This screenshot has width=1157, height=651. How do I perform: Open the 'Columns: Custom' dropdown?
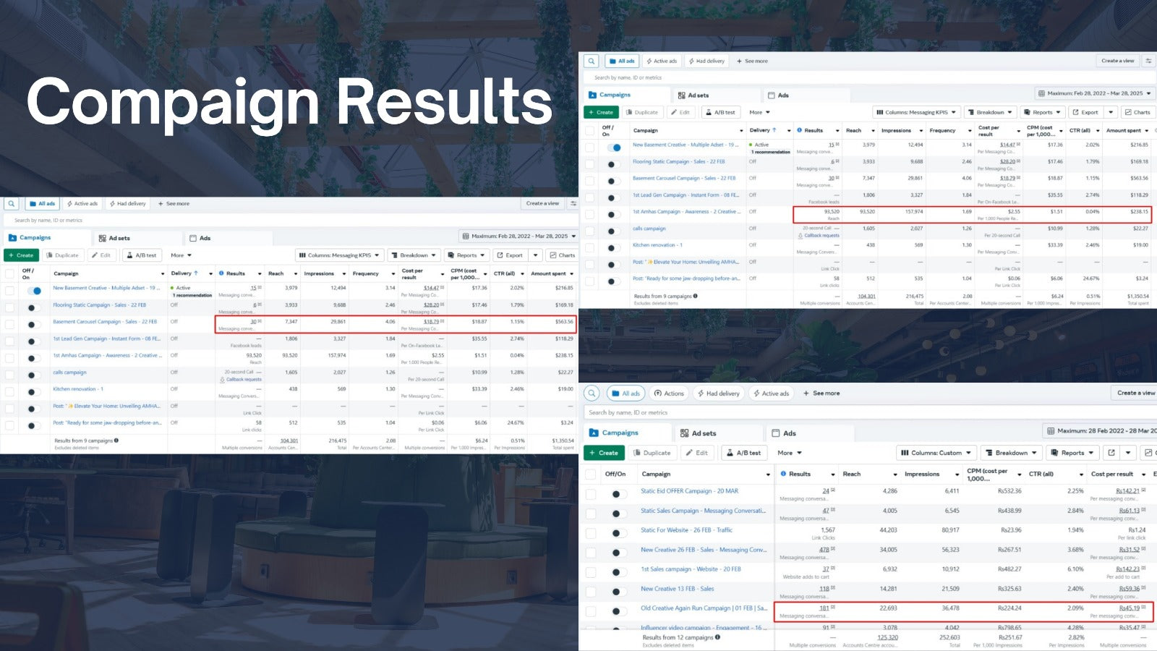tap(936, 453)
